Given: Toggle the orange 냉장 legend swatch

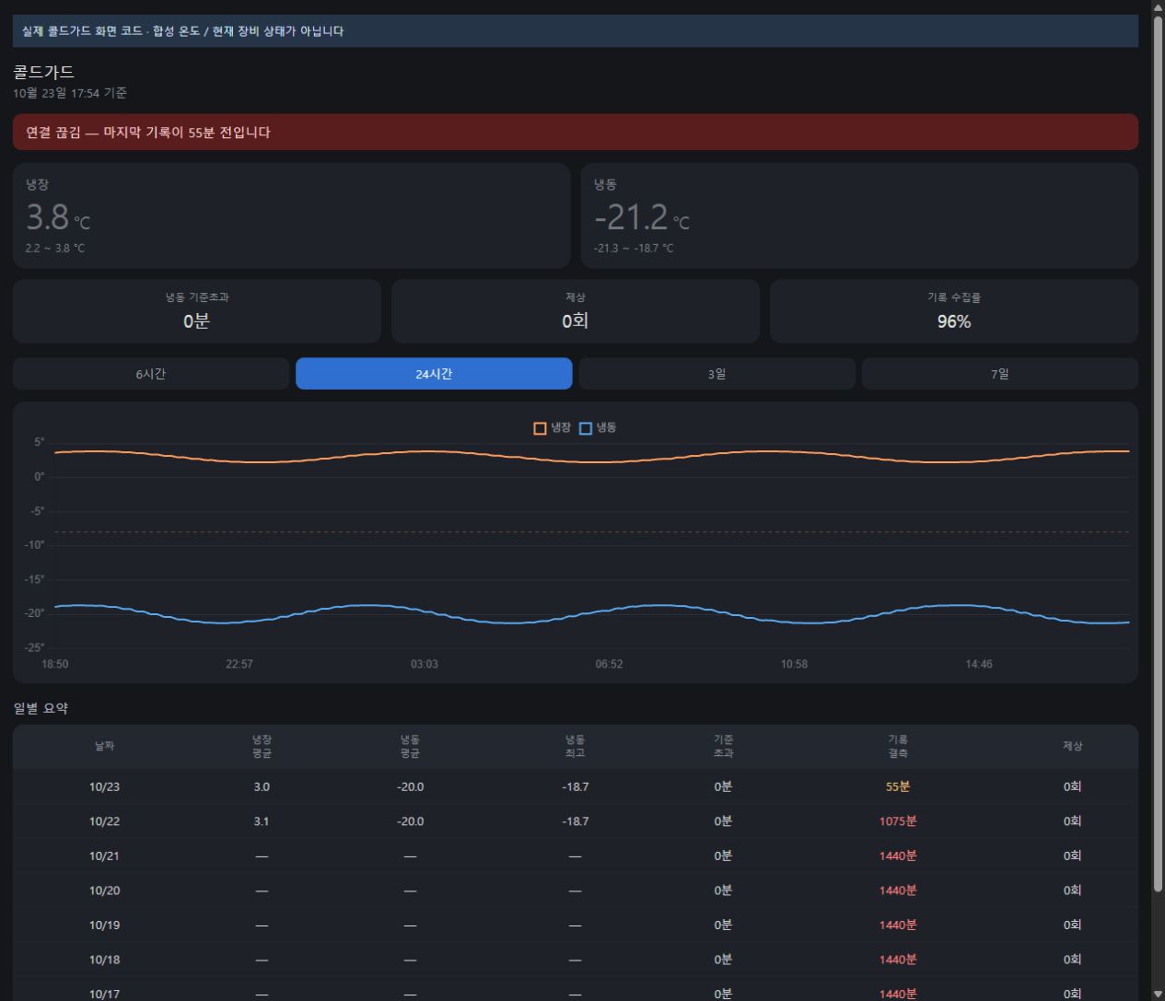Looking at the screenshot, I should (x=540, y=428).
